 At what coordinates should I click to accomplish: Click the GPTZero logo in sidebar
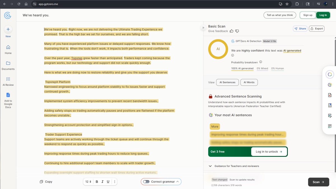coord(8,15)
